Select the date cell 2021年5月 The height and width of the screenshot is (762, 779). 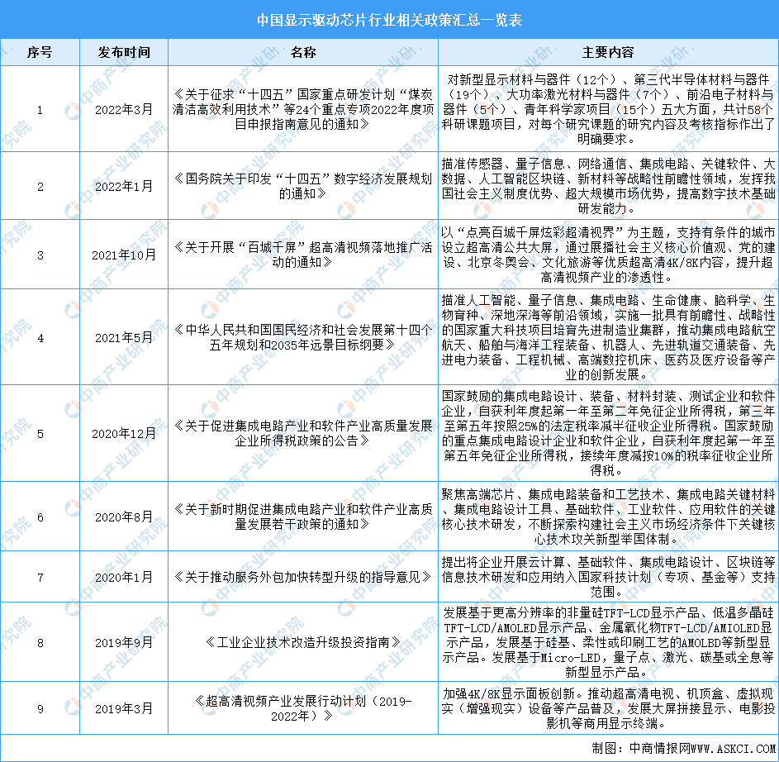[124, 338]
